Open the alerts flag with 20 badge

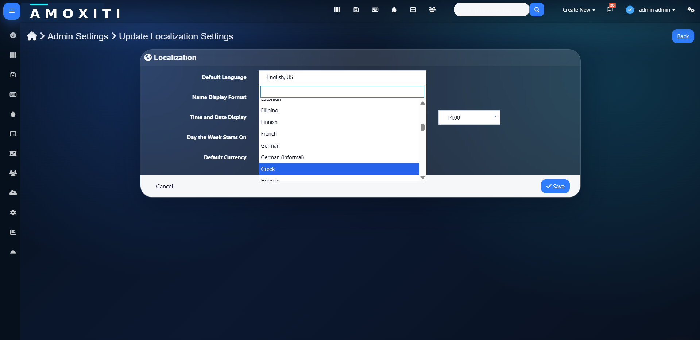(x=610, y=9)
